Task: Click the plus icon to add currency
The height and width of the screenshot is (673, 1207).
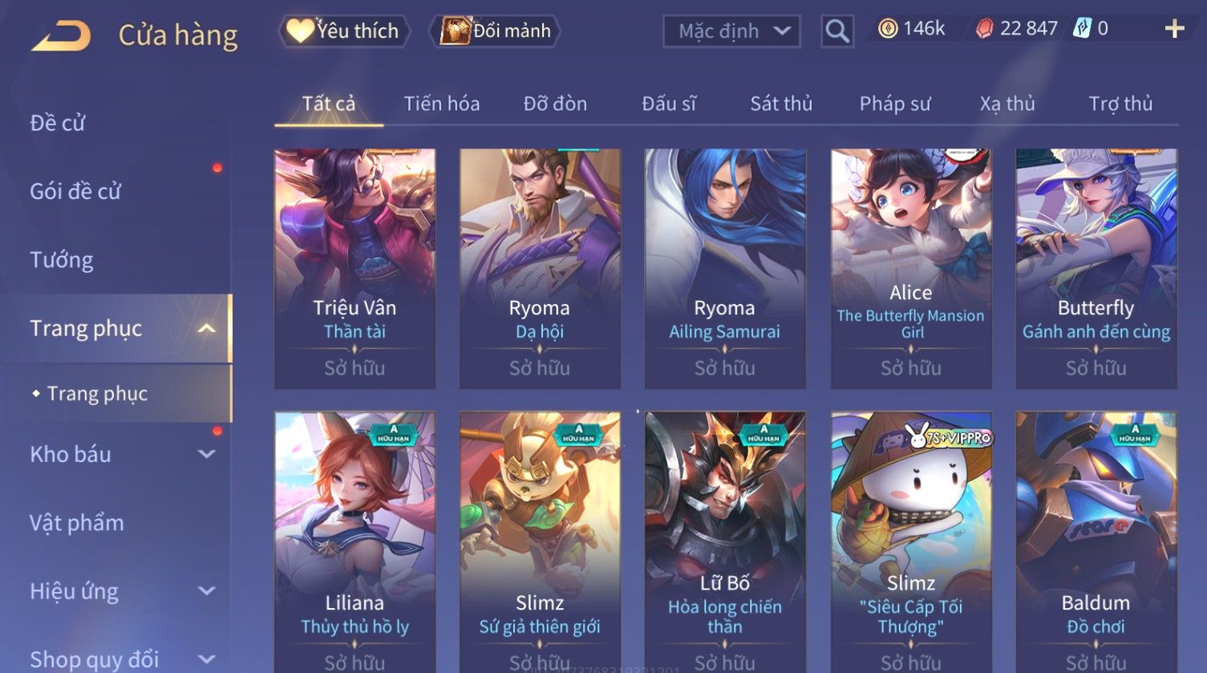Action: tap(1174, 29)
